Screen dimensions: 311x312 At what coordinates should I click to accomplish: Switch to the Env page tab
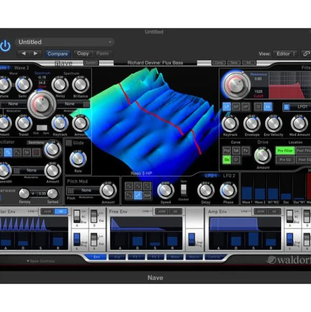[96, 257]
